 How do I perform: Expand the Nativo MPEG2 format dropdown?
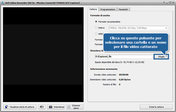click(166, 28)
